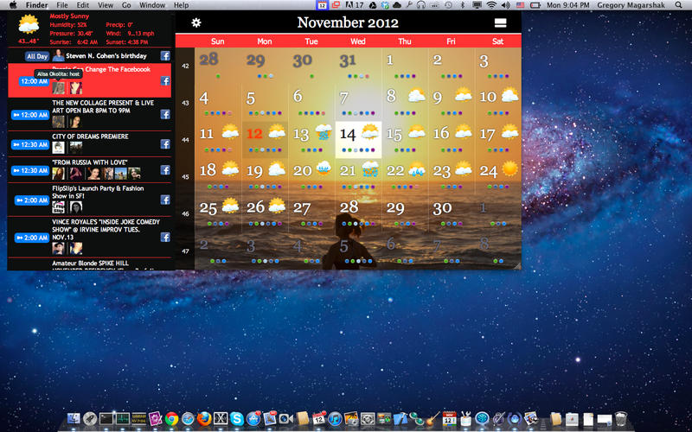Open Facebook icon for Steven N. Cohen's birthday
Screen dimensions: 692x432
(x=164, y=56)
